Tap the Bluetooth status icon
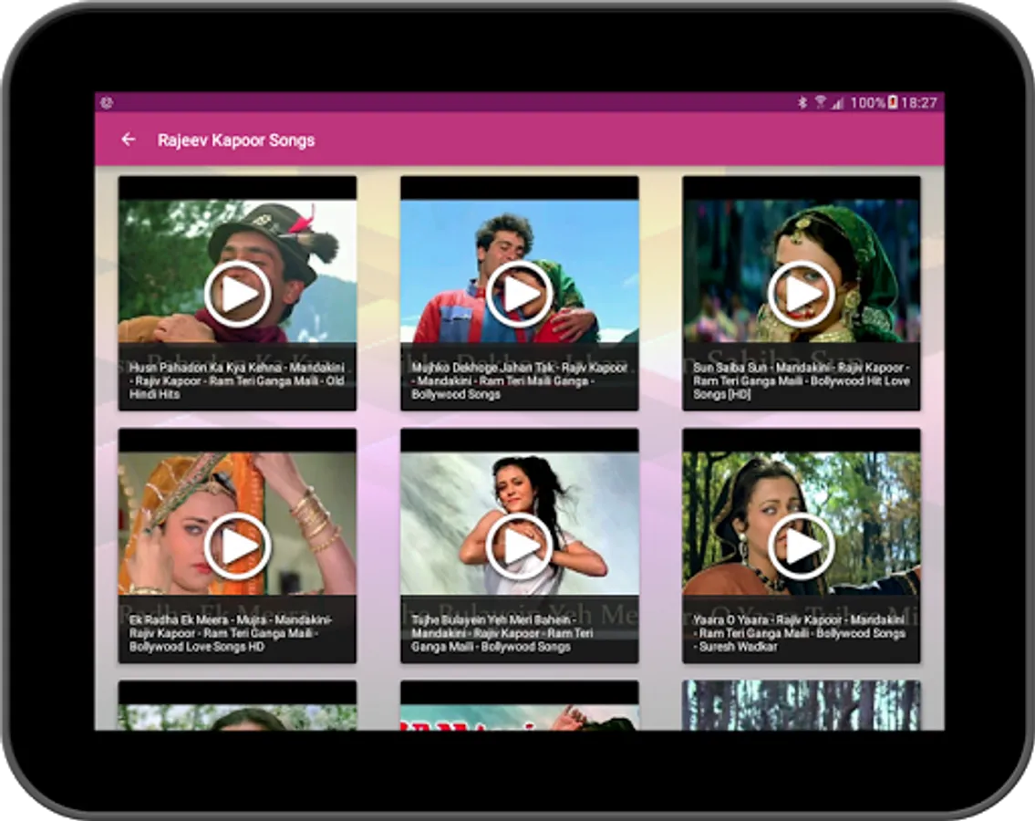Viewport: 1035px width, 821px height. click(x=802, y=102)
